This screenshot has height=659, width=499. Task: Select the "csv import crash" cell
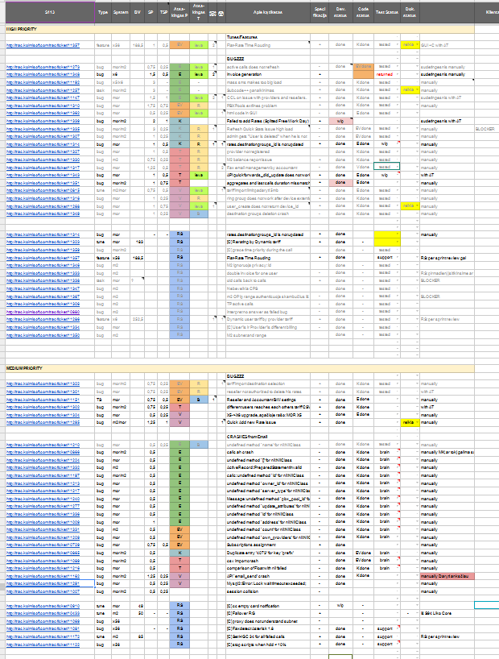coord(268,561)
